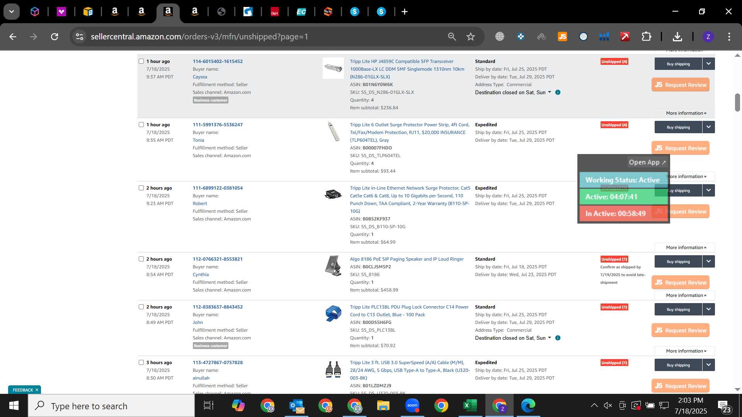Switch to the EC browser tab
Viewport: 742px width, 417px height.
coord(301,12)
